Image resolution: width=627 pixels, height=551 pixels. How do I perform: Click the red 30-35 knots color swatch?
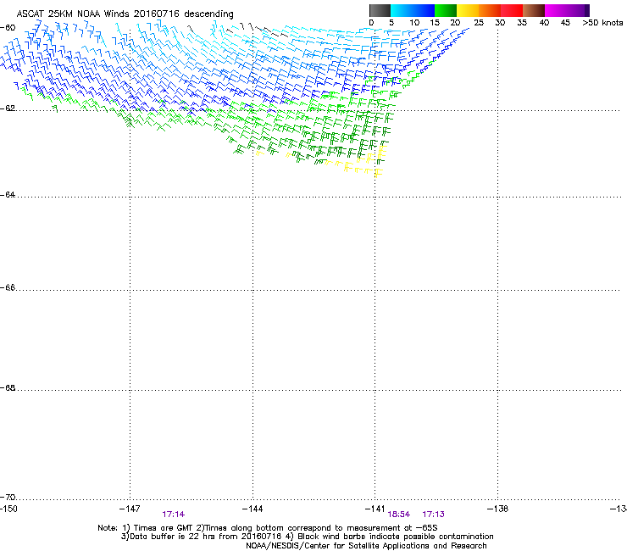click(512, 10)
